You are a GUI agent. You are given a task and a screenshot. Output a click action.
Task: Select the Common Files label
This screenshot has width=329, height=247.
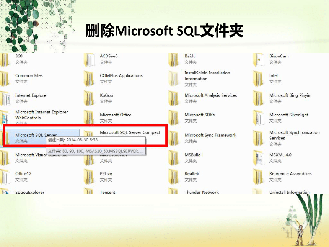[29, 75]
